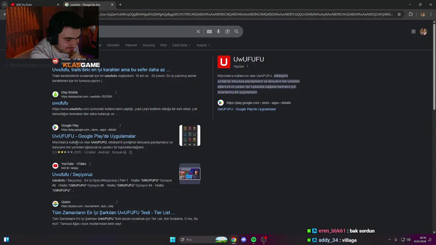Click the 648 B+ takipçi text
Screen dimensions: 436x245
point(70,168)
